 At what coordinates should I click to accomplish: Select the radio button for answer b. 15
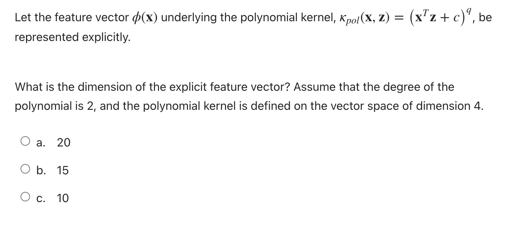coord(25,169)
